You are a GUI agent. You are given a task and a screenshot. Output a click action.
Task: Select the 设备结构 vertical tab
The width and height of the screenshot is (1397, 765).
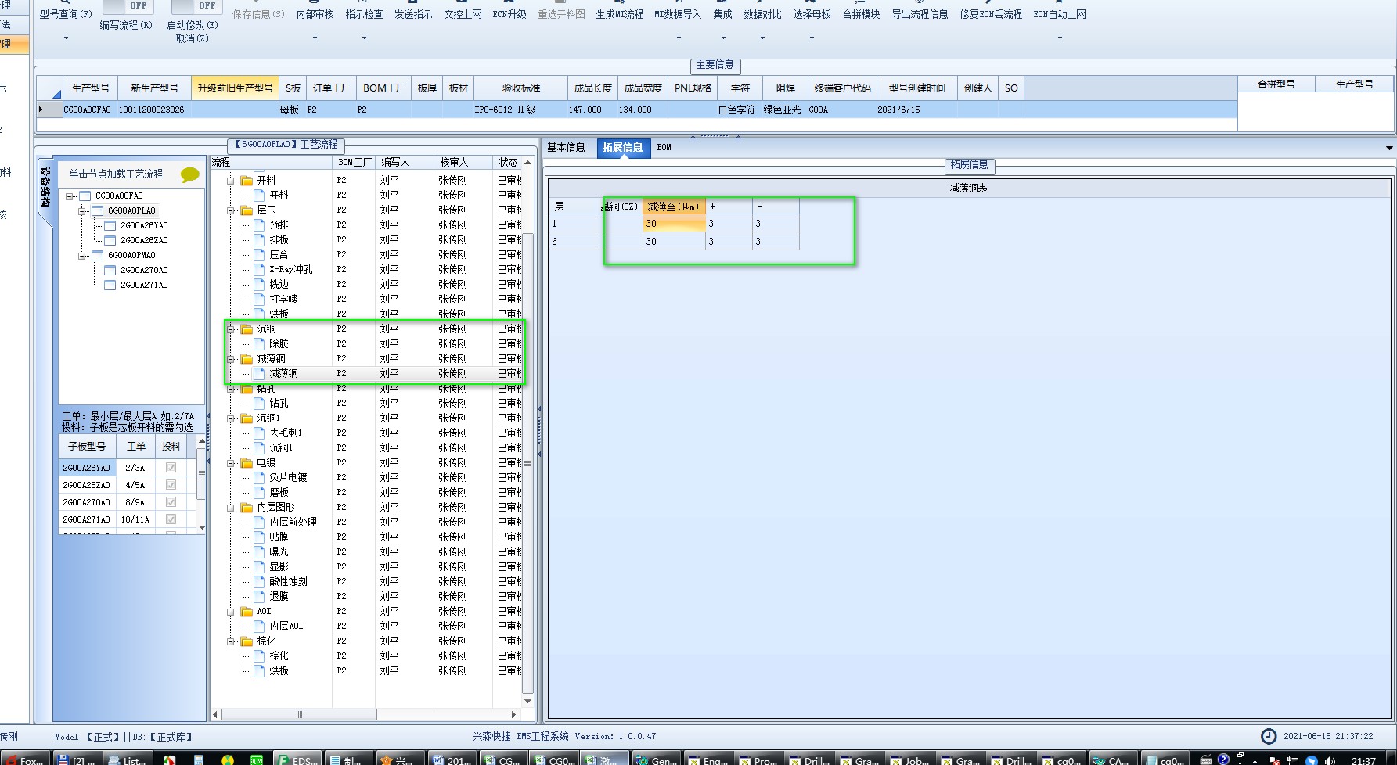tap(45, 188)
